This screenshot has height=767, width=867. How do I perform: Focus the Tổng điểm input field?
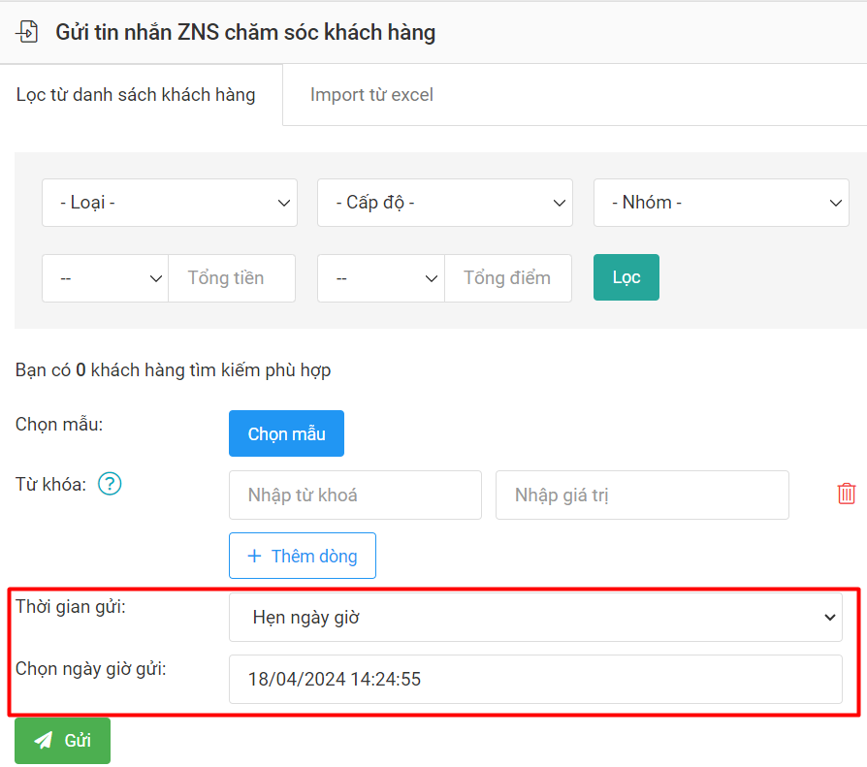(x=508, y=278)
